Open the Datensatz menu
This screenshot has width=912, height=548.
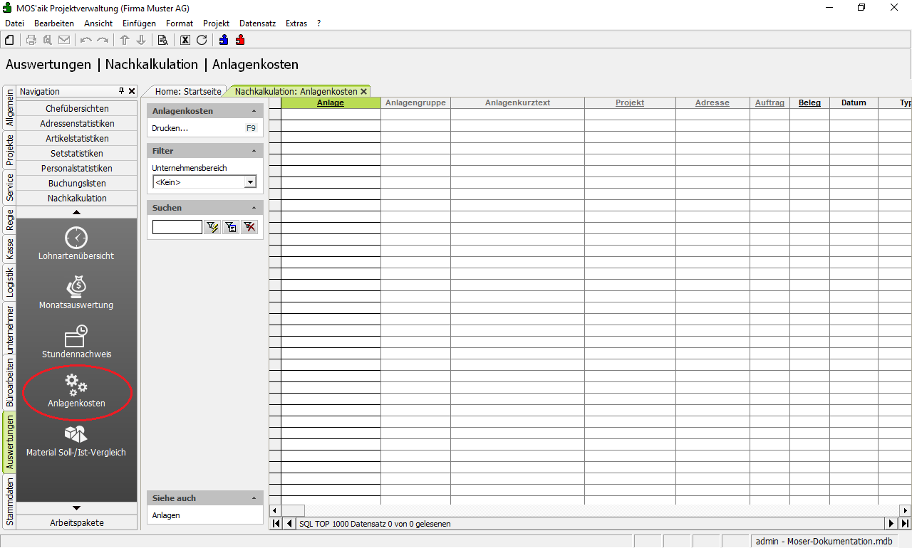pos(257,23)
